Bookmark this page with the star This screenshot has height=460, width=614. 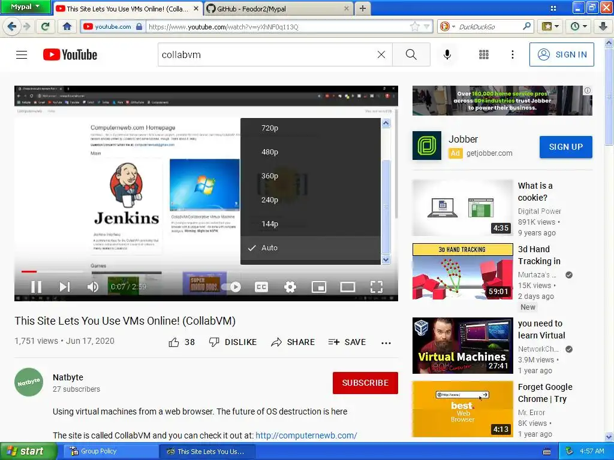tap(415, 26)
